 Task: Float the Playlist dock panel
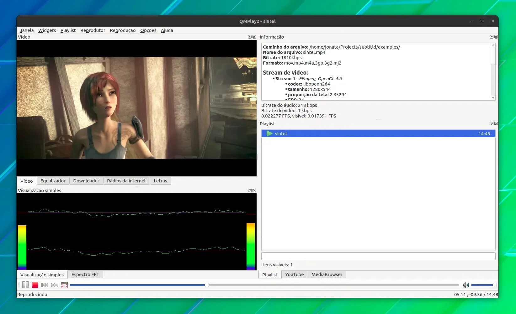(x=492, y=124)
